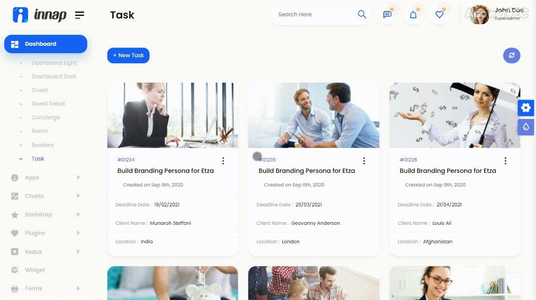The image size is (536, 300).
Task: Open the Reviews sidebar item
Action: [42, 145]
